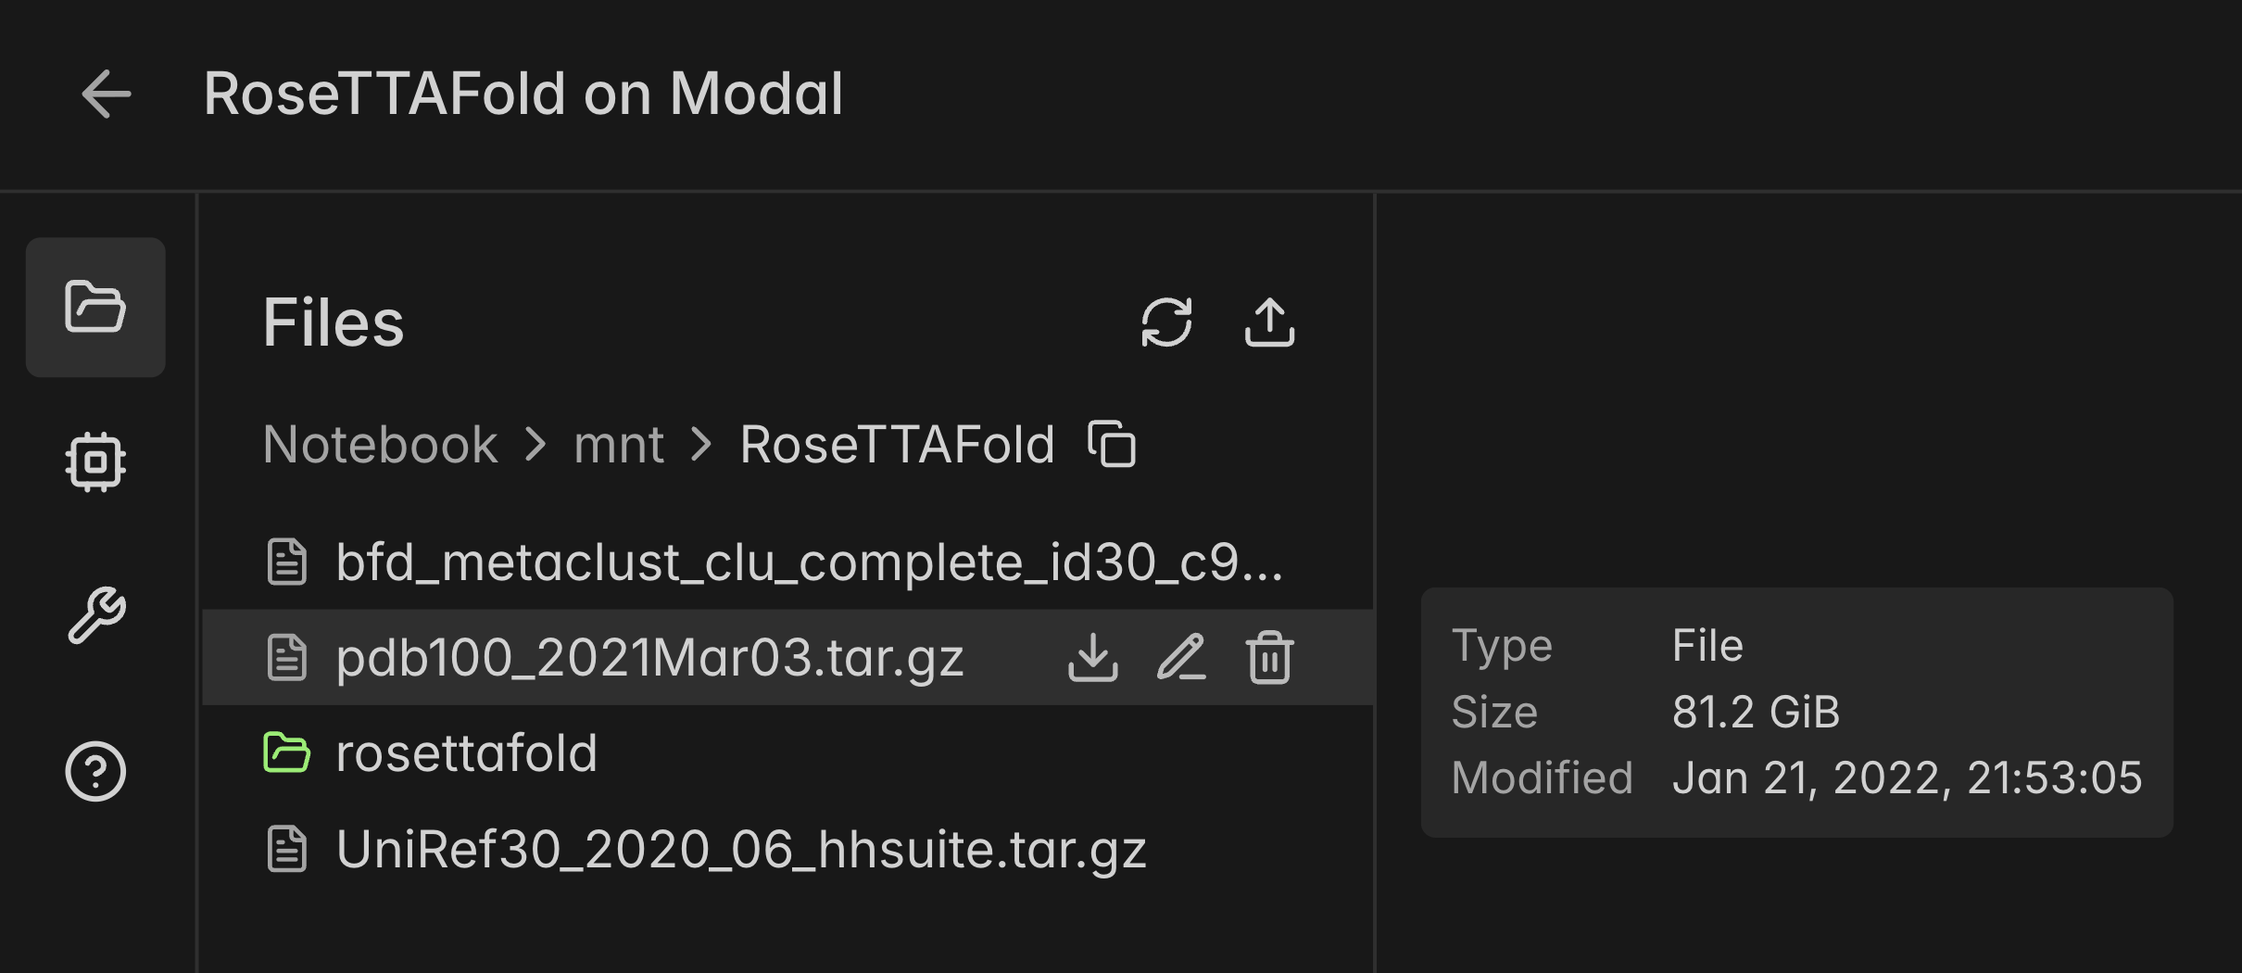This screenshot has width=2242, height=973.
Task: Click the green rosettafold folder icon
Action: (286, 752)
